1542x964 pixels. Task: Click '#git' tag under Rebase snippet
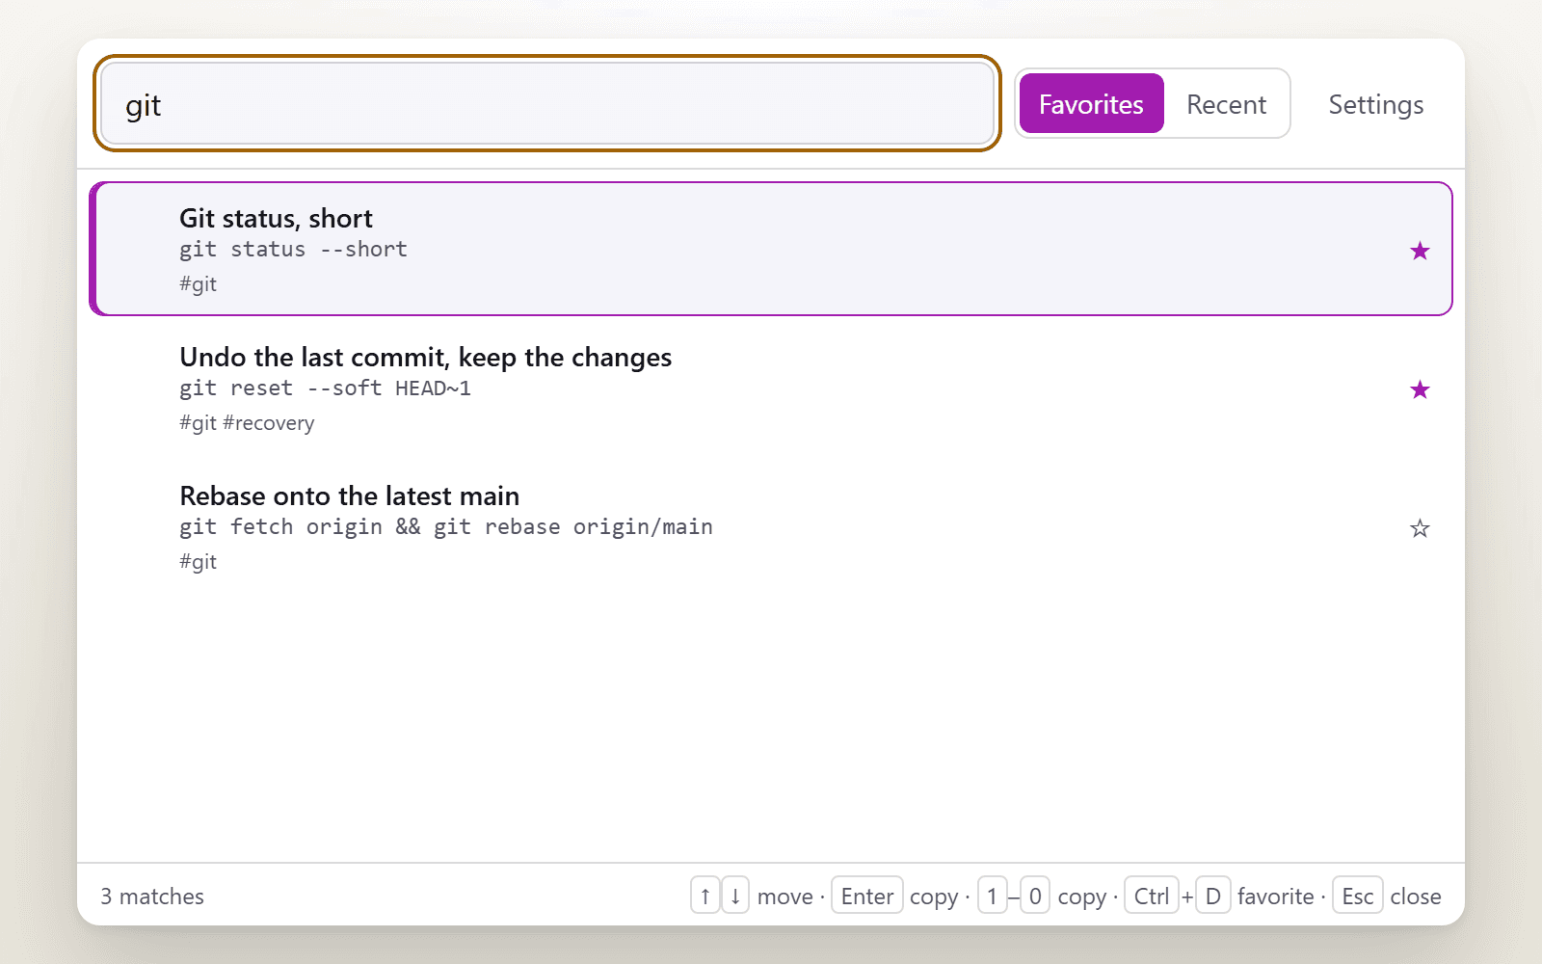coord(198,562)
